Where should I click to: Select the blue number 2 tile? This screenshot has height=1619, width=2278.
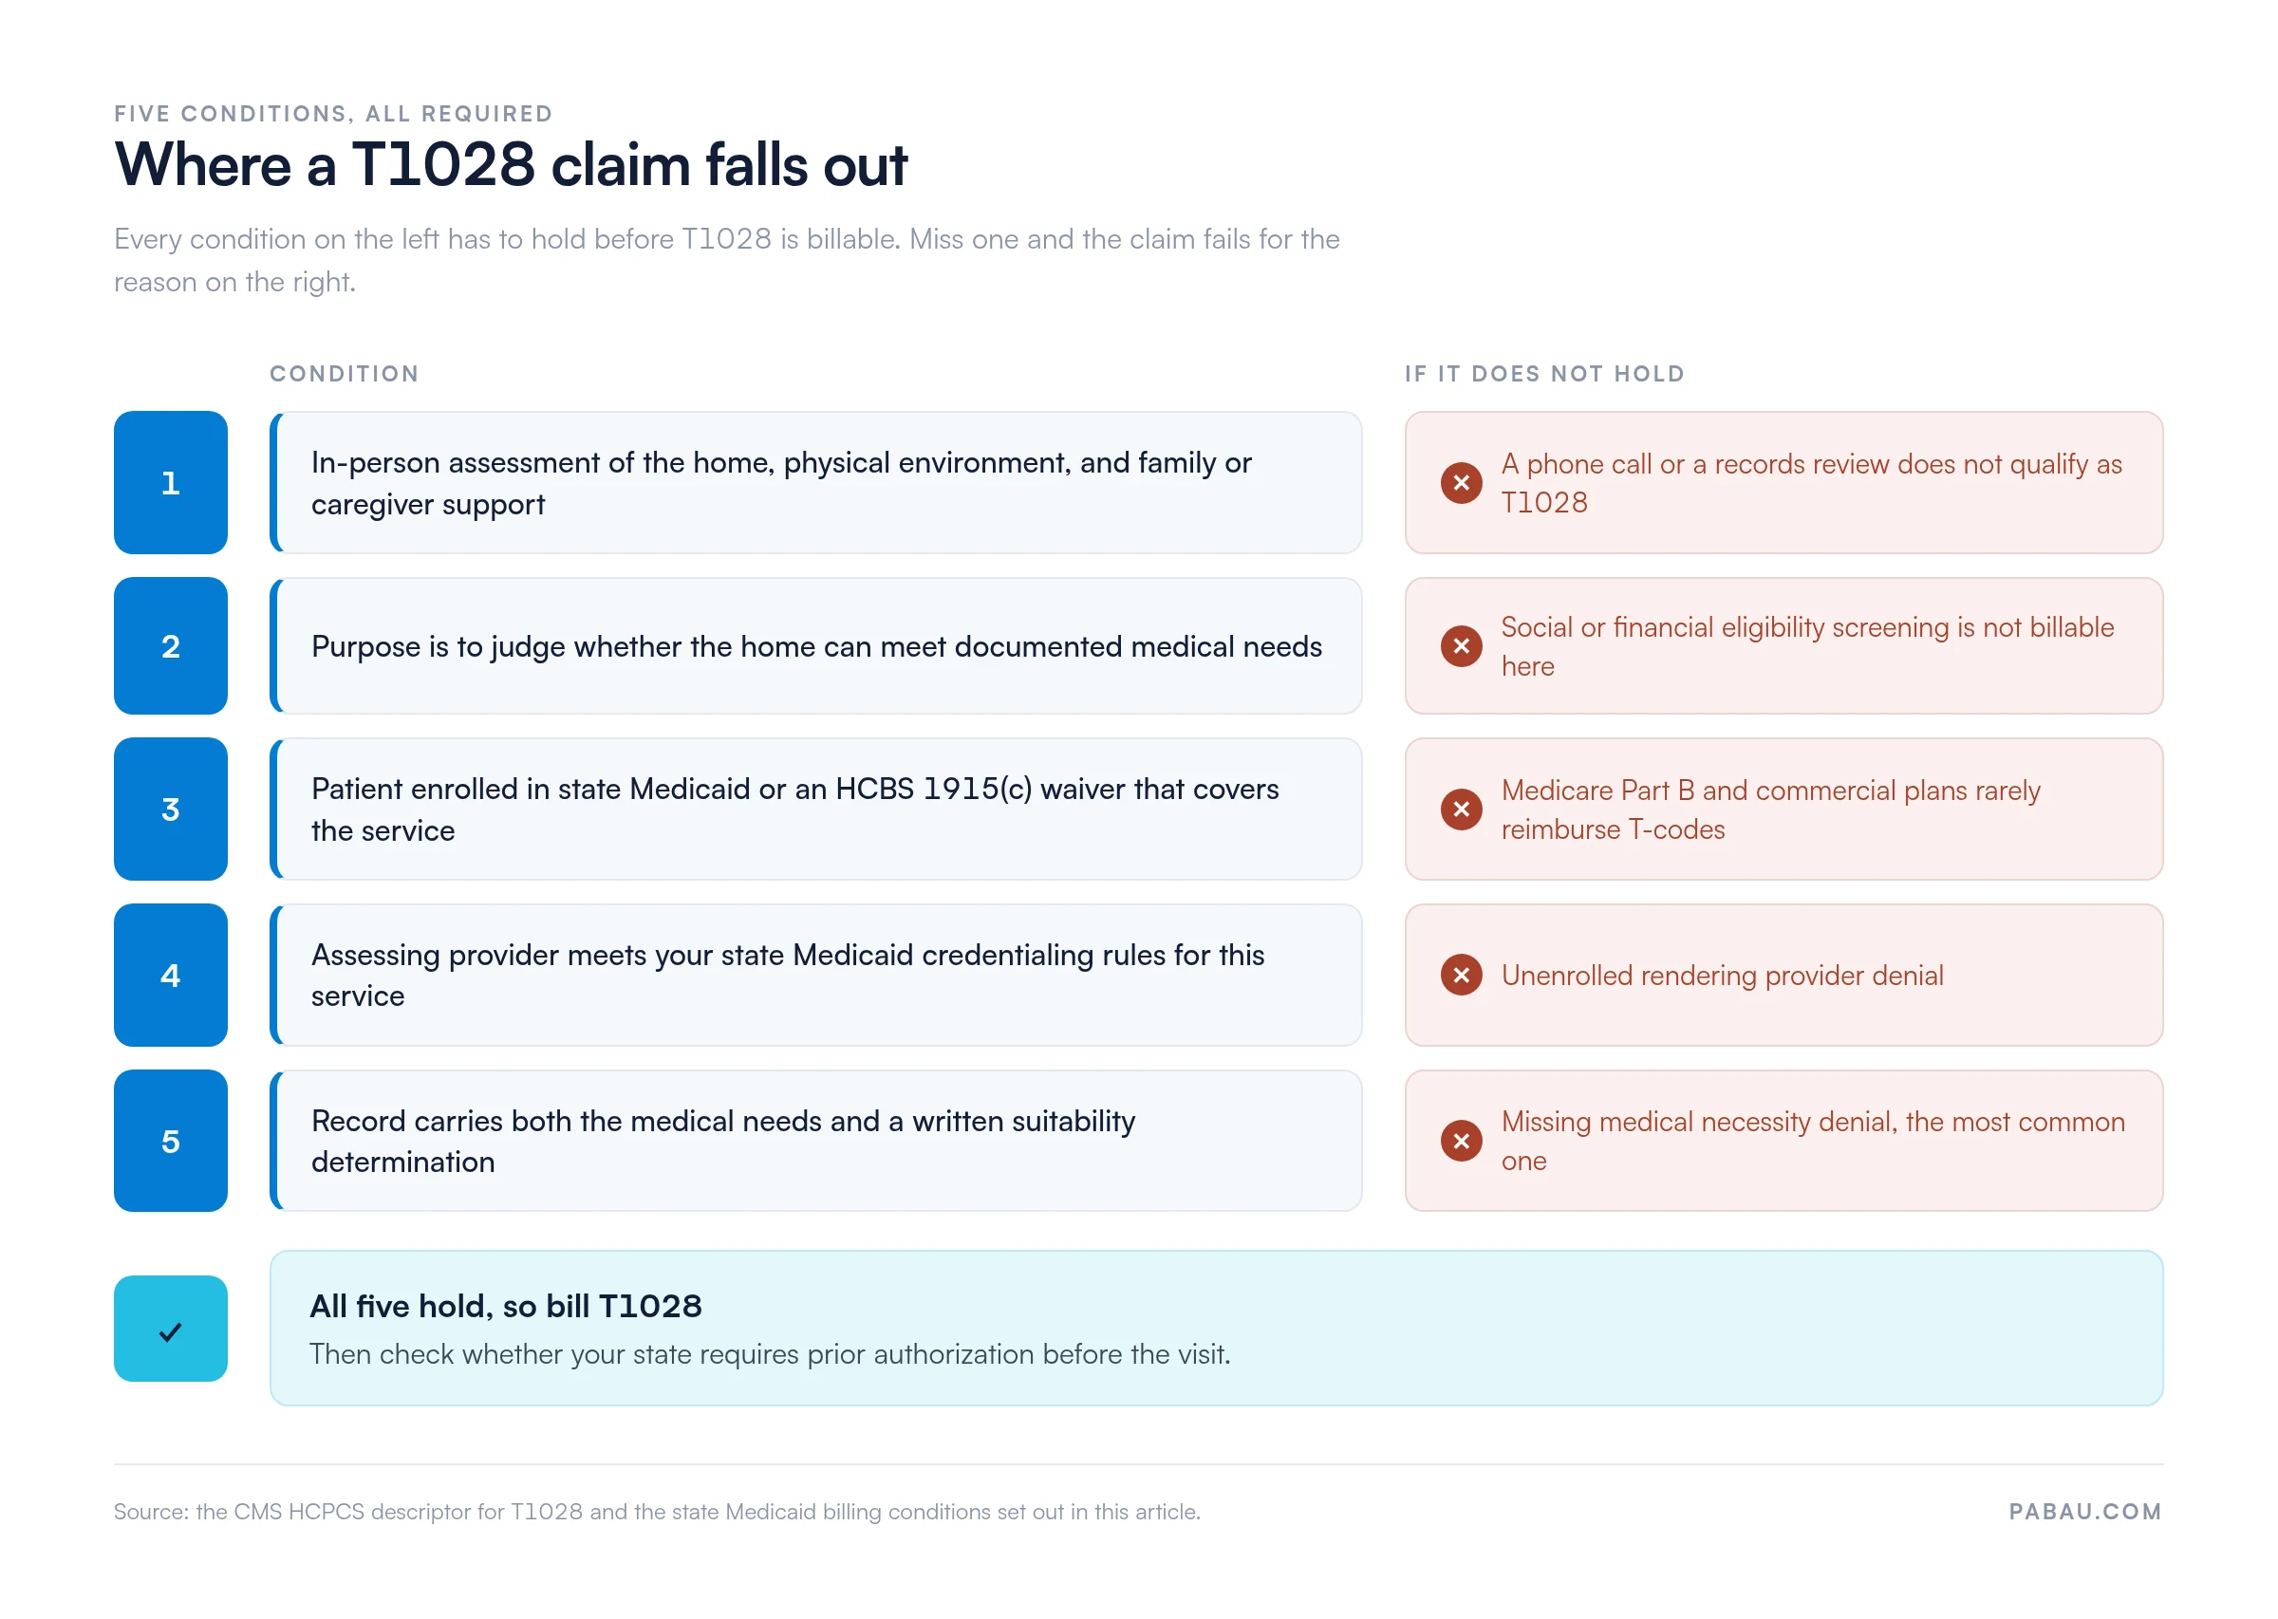[171, 646]
